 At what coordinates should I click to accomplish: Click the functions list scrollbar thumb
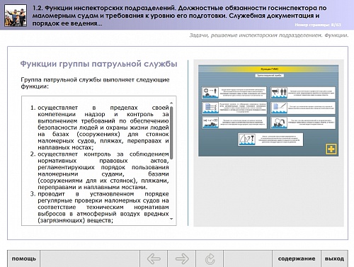(171, 132)
